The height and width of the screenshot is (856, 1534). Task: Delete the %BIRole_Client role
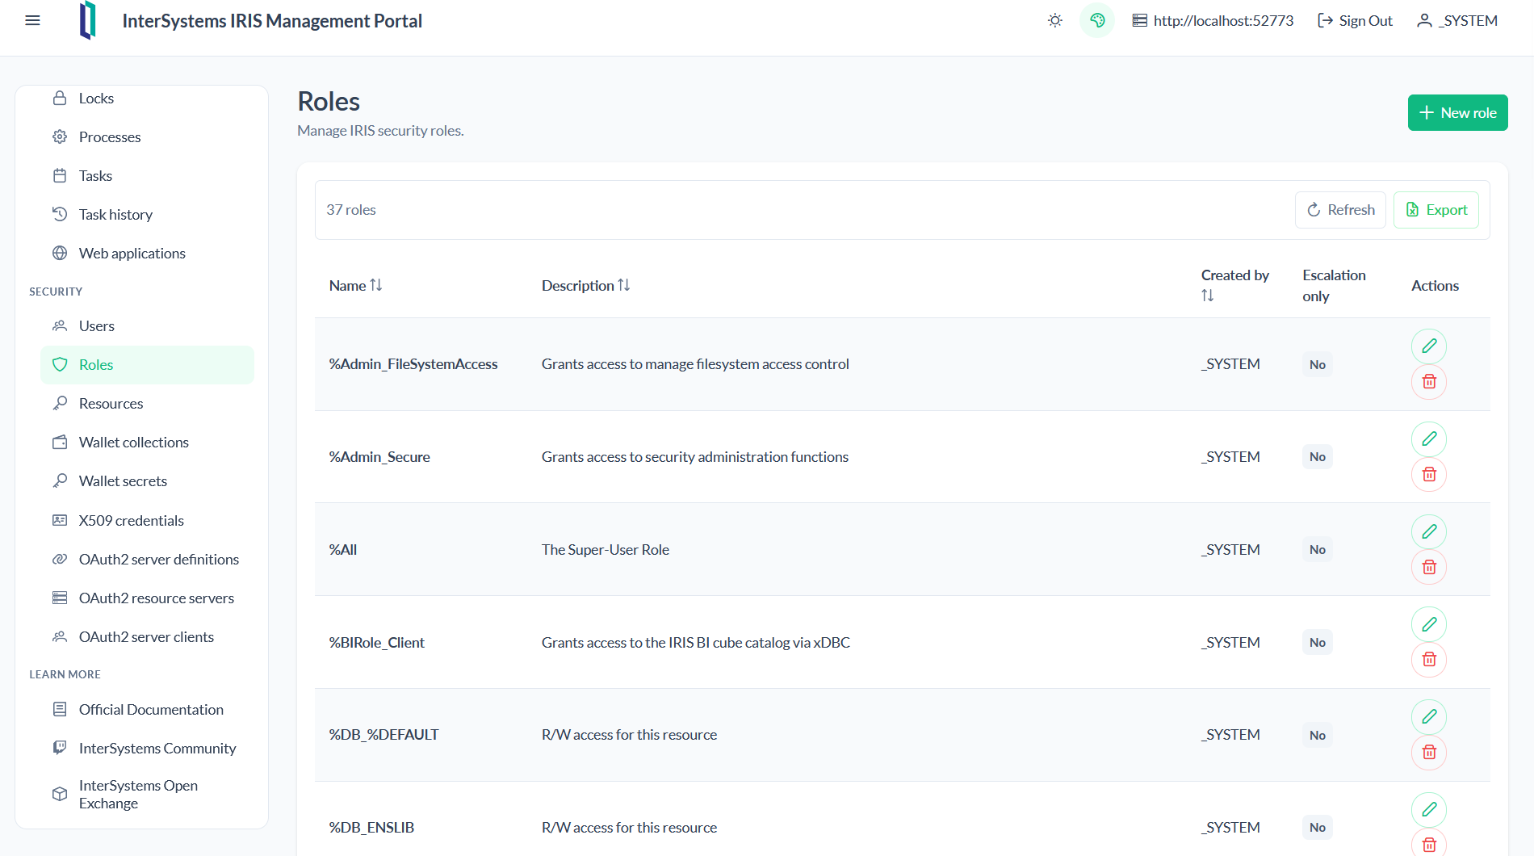click(1428, 660)
